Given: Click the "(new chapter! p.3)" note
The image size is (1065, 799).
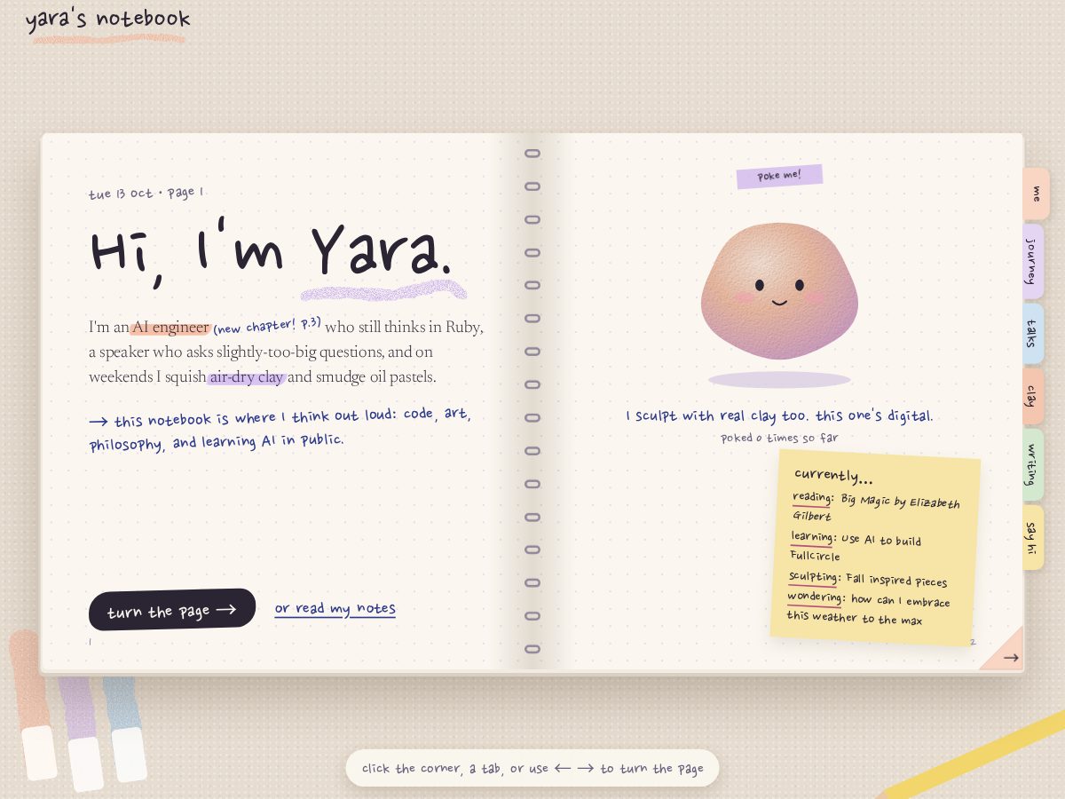Looking at the screenshot, I should click(267, 325).
